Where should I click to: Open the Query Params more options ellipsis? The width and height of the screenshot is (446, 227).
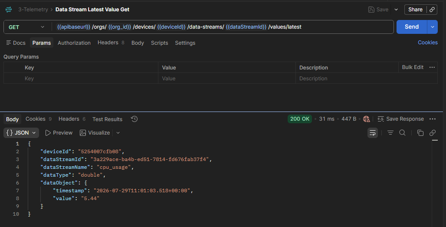click(x=432, y=67)
